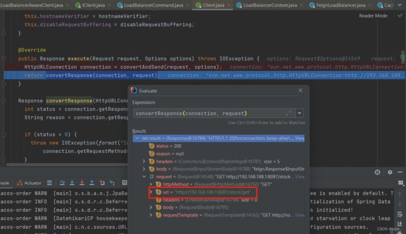The width and height of the screenshot is (406, 234).
Task: Click the red Force Step Into icon
Action: (82, 183)
